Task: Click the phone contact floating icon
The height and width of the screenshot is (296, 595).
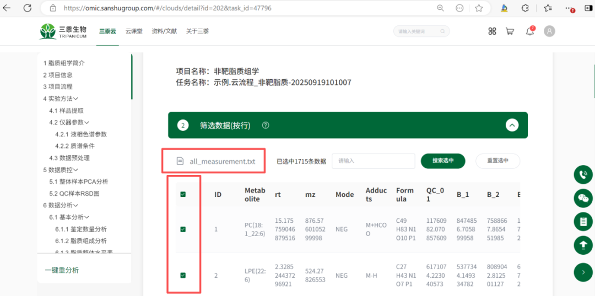Action: point(583,175)
